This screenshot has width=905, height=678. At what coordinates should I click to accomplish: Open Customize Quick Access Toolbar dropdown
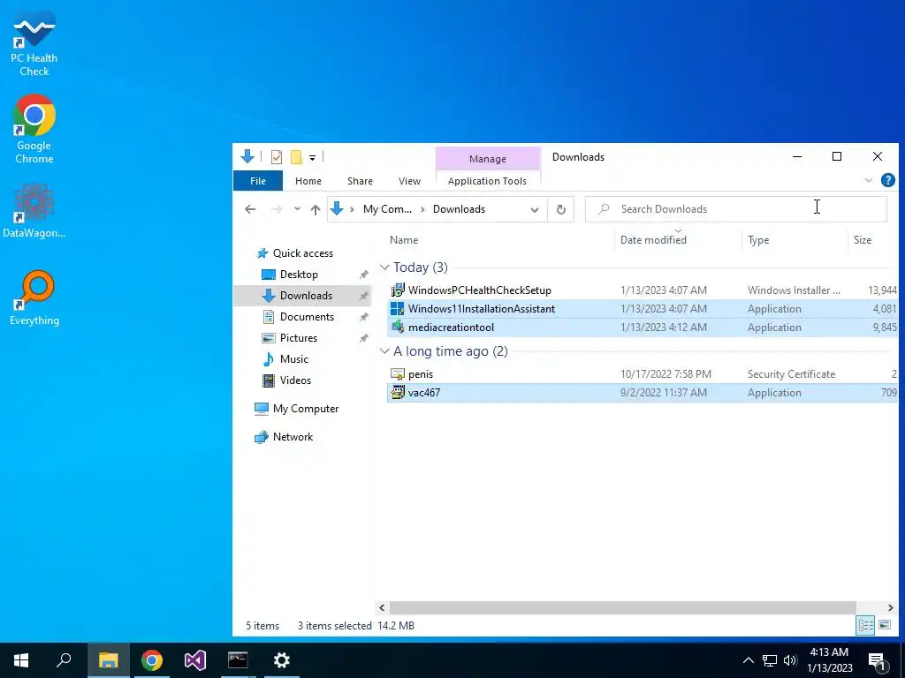[x=312, y=157]
